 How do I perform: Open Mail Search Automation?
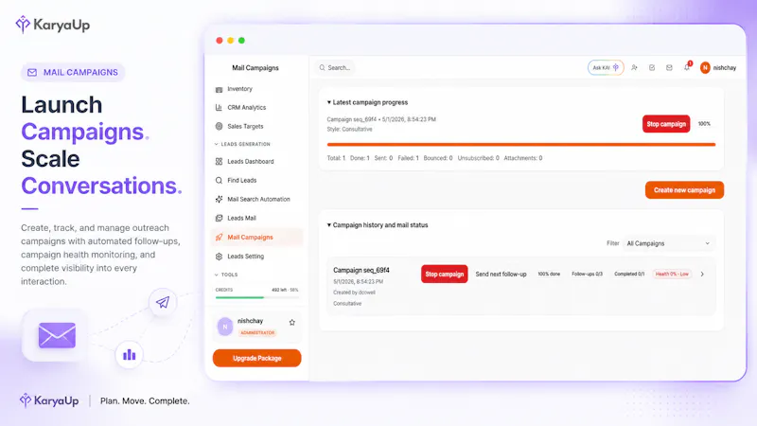click(258, 200)
